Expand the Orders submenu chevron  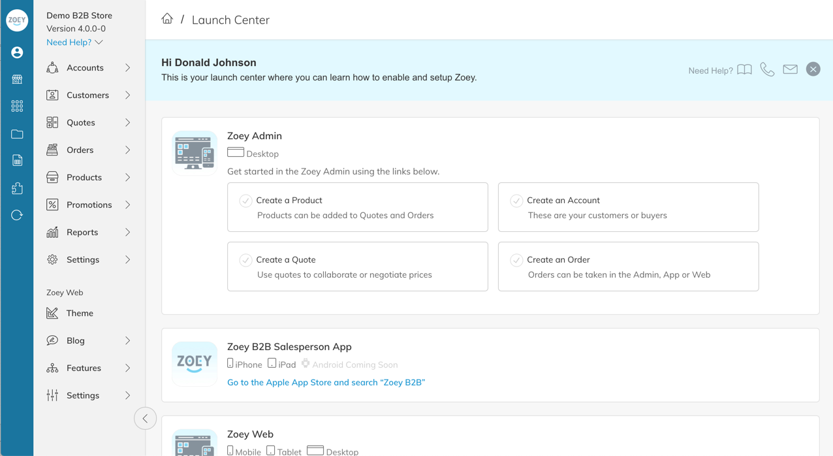[x=127, y=150]
